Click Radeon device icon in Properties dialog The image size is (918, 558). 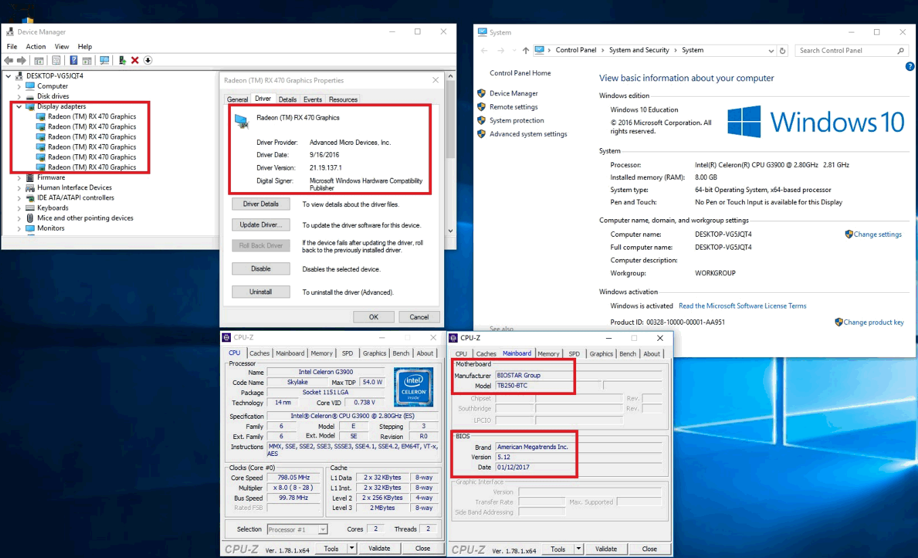click(241, 120)
